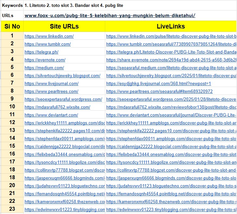Image resolution: width=237 pixels, height=214 pixels.
Task: Open the pearltrees.com/seoasraful#item live link
Action: 159,91
